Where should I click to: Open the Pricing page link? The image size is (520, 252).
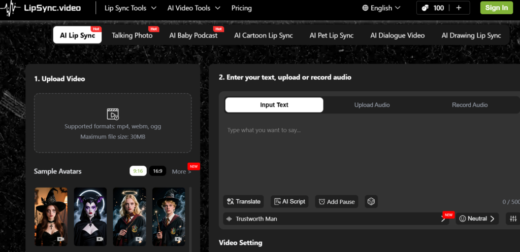pyautogui.click(x=241, y=8)
